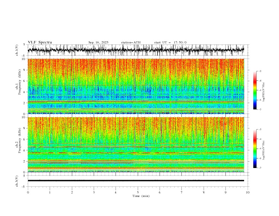Click the time axis tick label '10'

pos(248,192)
